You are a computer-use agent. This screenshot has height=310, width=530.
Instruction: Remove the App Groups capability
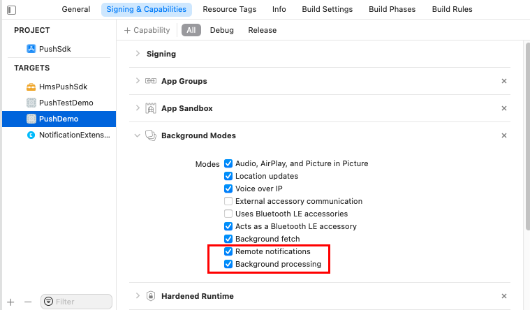click(504, 81)
